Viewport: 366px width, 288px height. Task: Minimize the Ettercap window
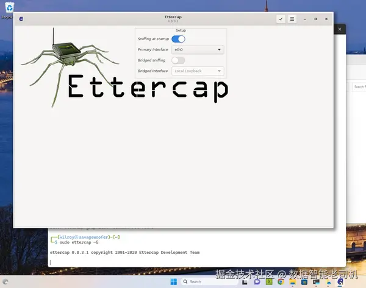305,19
